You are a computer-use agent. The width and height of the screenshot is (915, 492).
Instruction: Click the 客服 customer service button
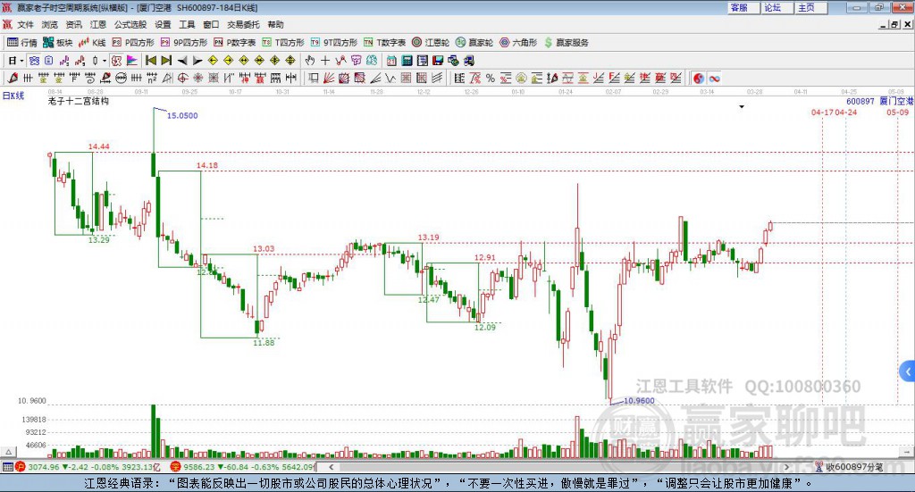(739, 7)
